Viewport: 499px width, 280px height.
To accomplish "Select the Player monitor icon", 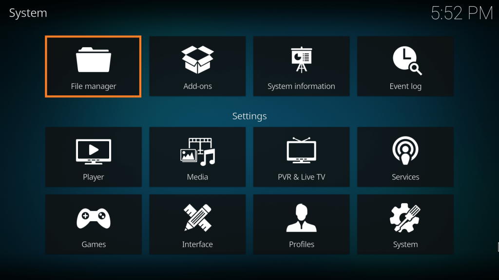I will [x=93, y=152].
